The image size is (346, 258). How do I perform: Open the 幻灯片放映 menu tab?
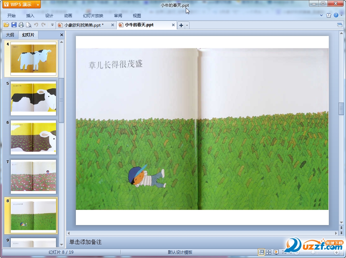(x=93, y=15)
